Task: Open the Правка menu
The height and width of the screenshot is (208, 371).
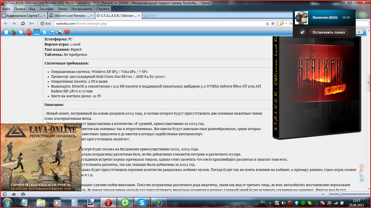Action: [20, 9]
